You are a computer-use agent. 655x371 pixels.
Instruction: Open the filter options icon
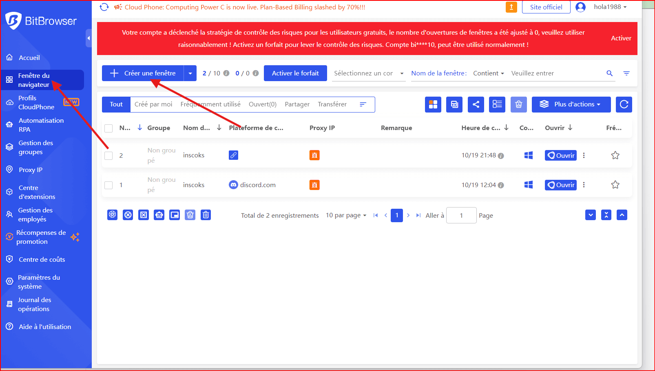coord(626,73)
